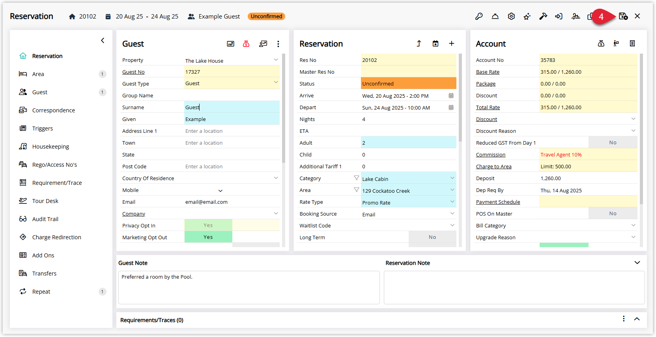Open the Mobile country code dropdown
656x337 pixels.
(221, 191)
